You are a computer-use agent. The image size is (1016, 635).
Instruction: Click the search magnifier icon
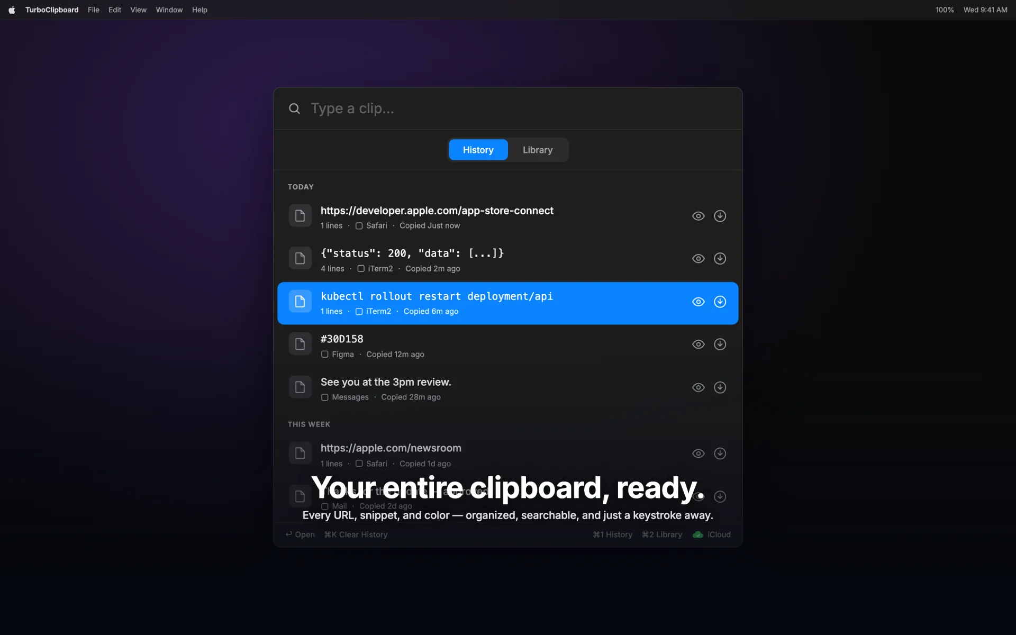tap(294, 108)
